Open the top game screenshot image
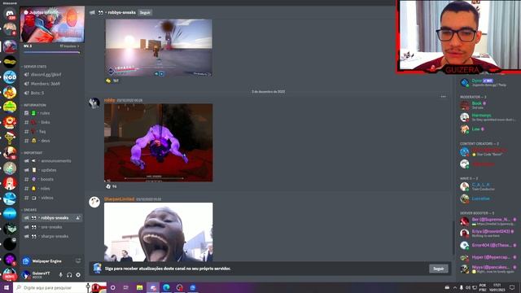The height and width of the screenshot is (293, 521). [159, 48]
